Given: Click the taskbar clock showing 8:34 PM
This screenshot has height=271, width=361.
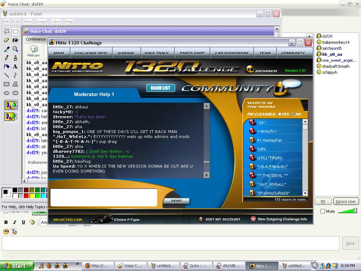Looking at the screenshot, I should coord(348,266).
